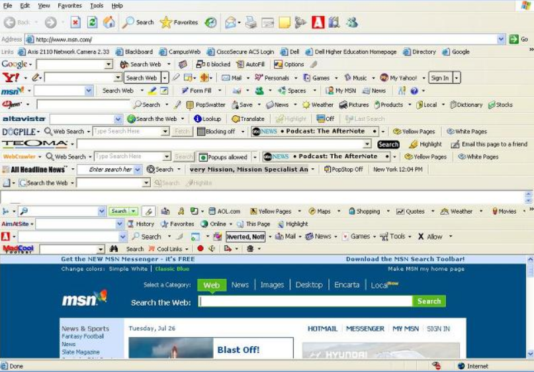Open the View menu
This screenshot has height=372, width=534.
point(44,6)
